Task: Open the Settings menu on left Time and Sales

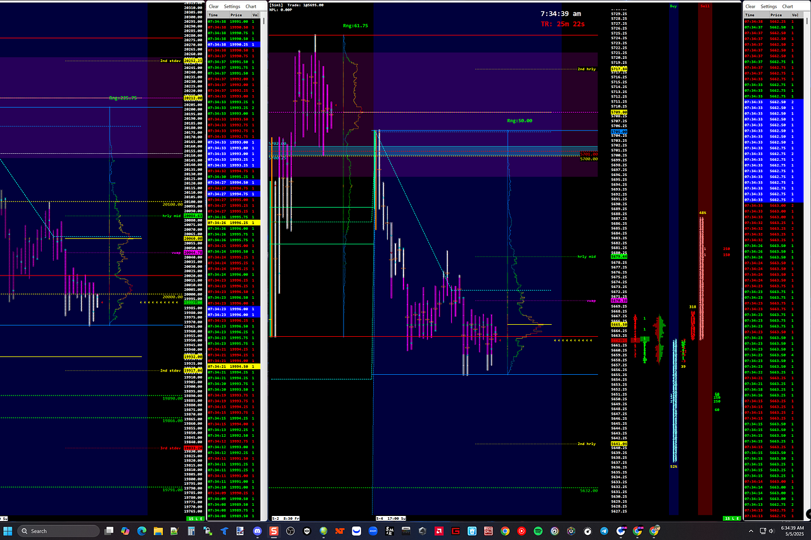Action: [x=231, y=6]
